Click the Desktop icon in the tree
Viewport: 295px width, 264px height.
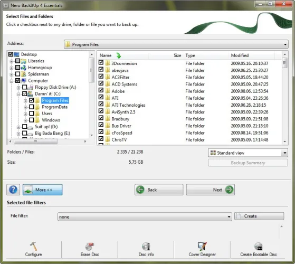(16, 54)
